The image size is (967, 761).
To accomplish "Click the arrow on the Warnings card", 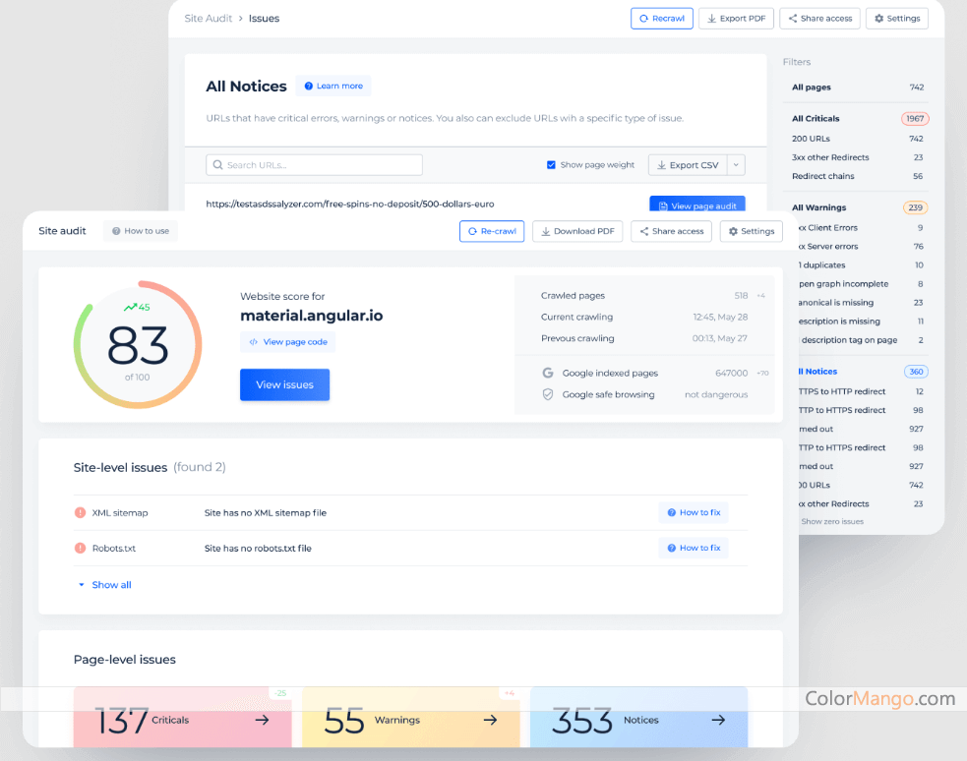I will 490,720.
